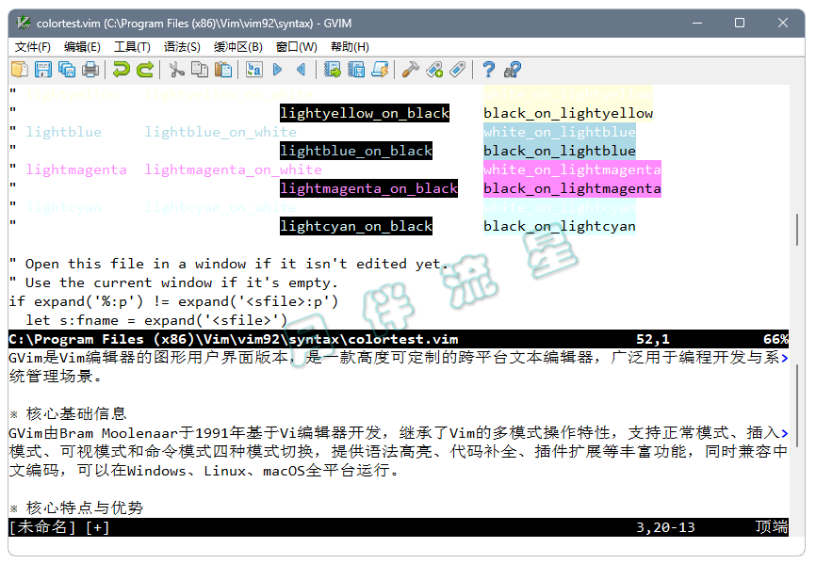
Task: Click the white_on_lightblue sample
Action: tap(560, 132)
